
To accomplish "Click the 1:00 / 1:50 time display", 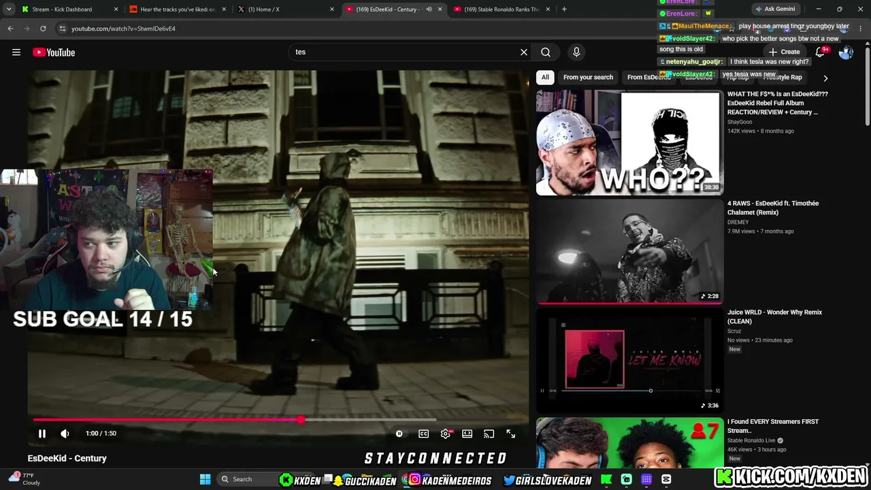I will 101,434.
